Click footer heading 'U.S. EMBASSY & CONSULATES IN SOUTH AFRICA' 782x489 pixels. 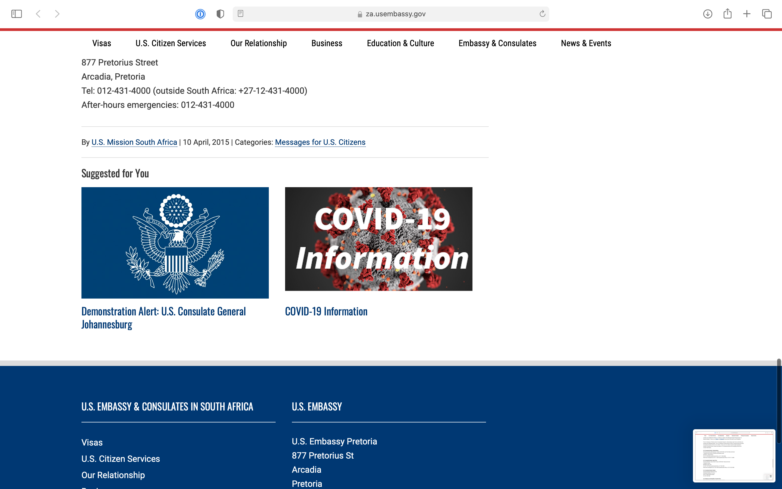[167, 406]
